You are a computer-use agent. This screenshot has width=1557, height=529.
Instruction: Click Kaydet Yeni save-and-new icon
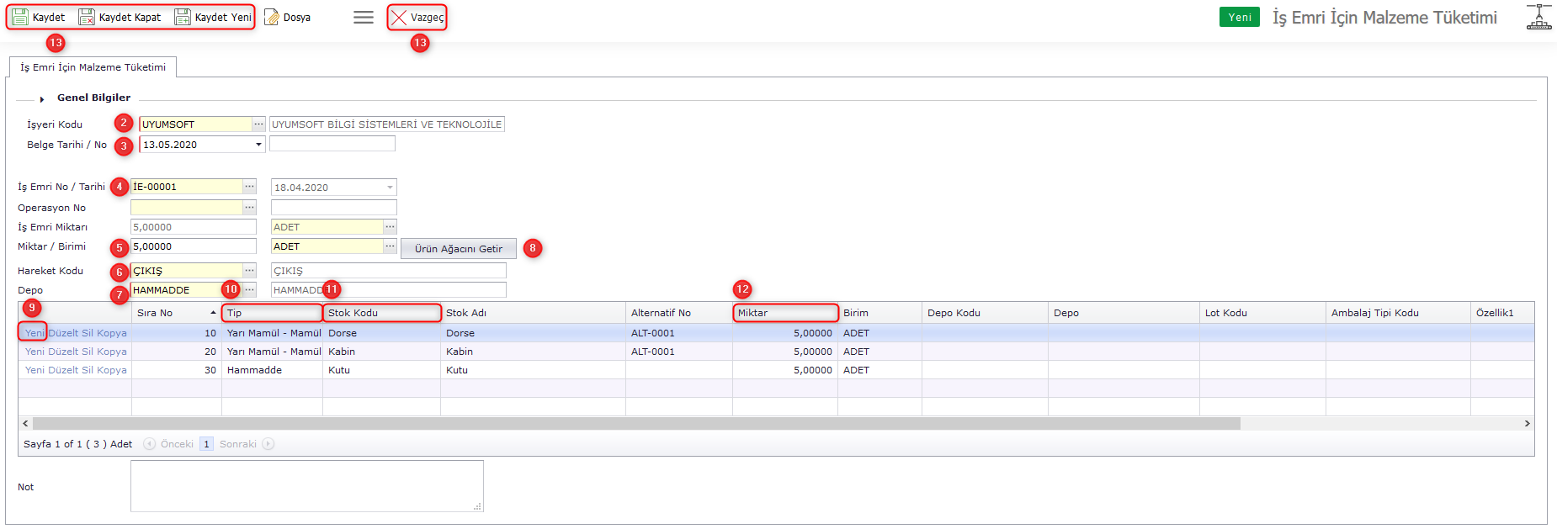(x=183, y=17)
